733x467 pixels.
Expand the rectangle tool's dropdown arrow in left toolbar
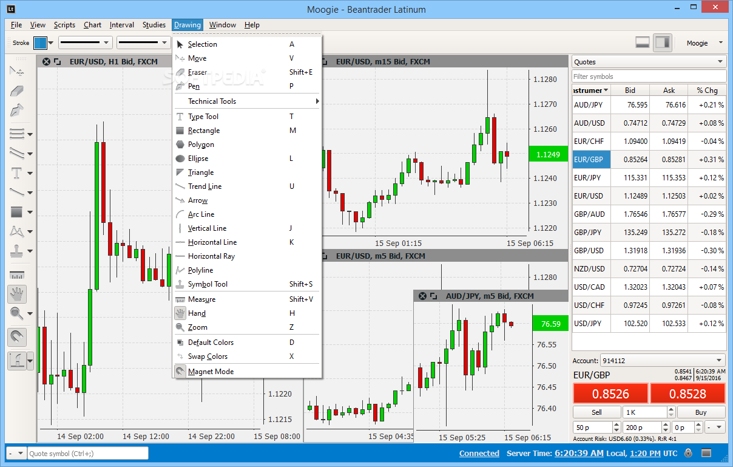click(x=30, y=213)
